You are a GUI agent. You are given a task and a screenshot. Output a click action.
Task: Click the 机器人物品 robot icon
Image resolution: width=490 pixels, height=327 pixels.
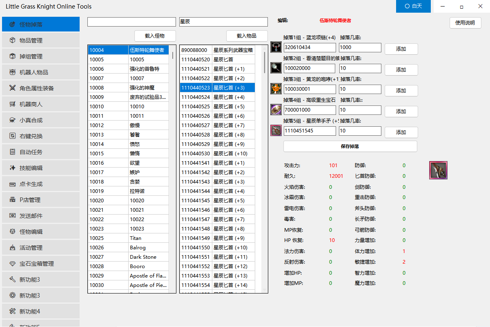tap(12, 72)
